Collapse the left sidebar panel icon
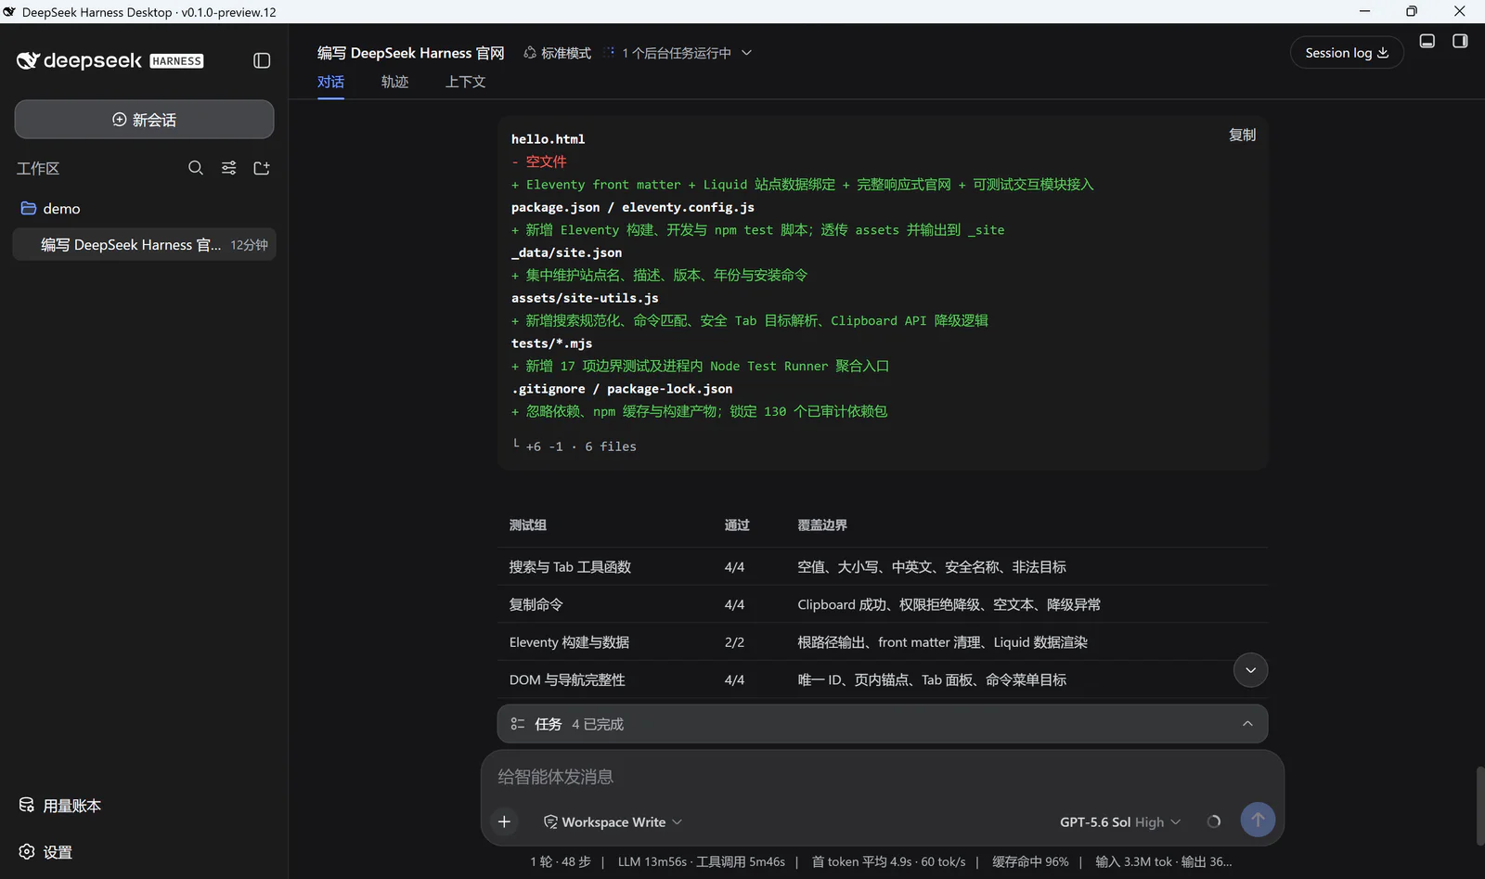The image size is (1485, 879). click(262, 60)
